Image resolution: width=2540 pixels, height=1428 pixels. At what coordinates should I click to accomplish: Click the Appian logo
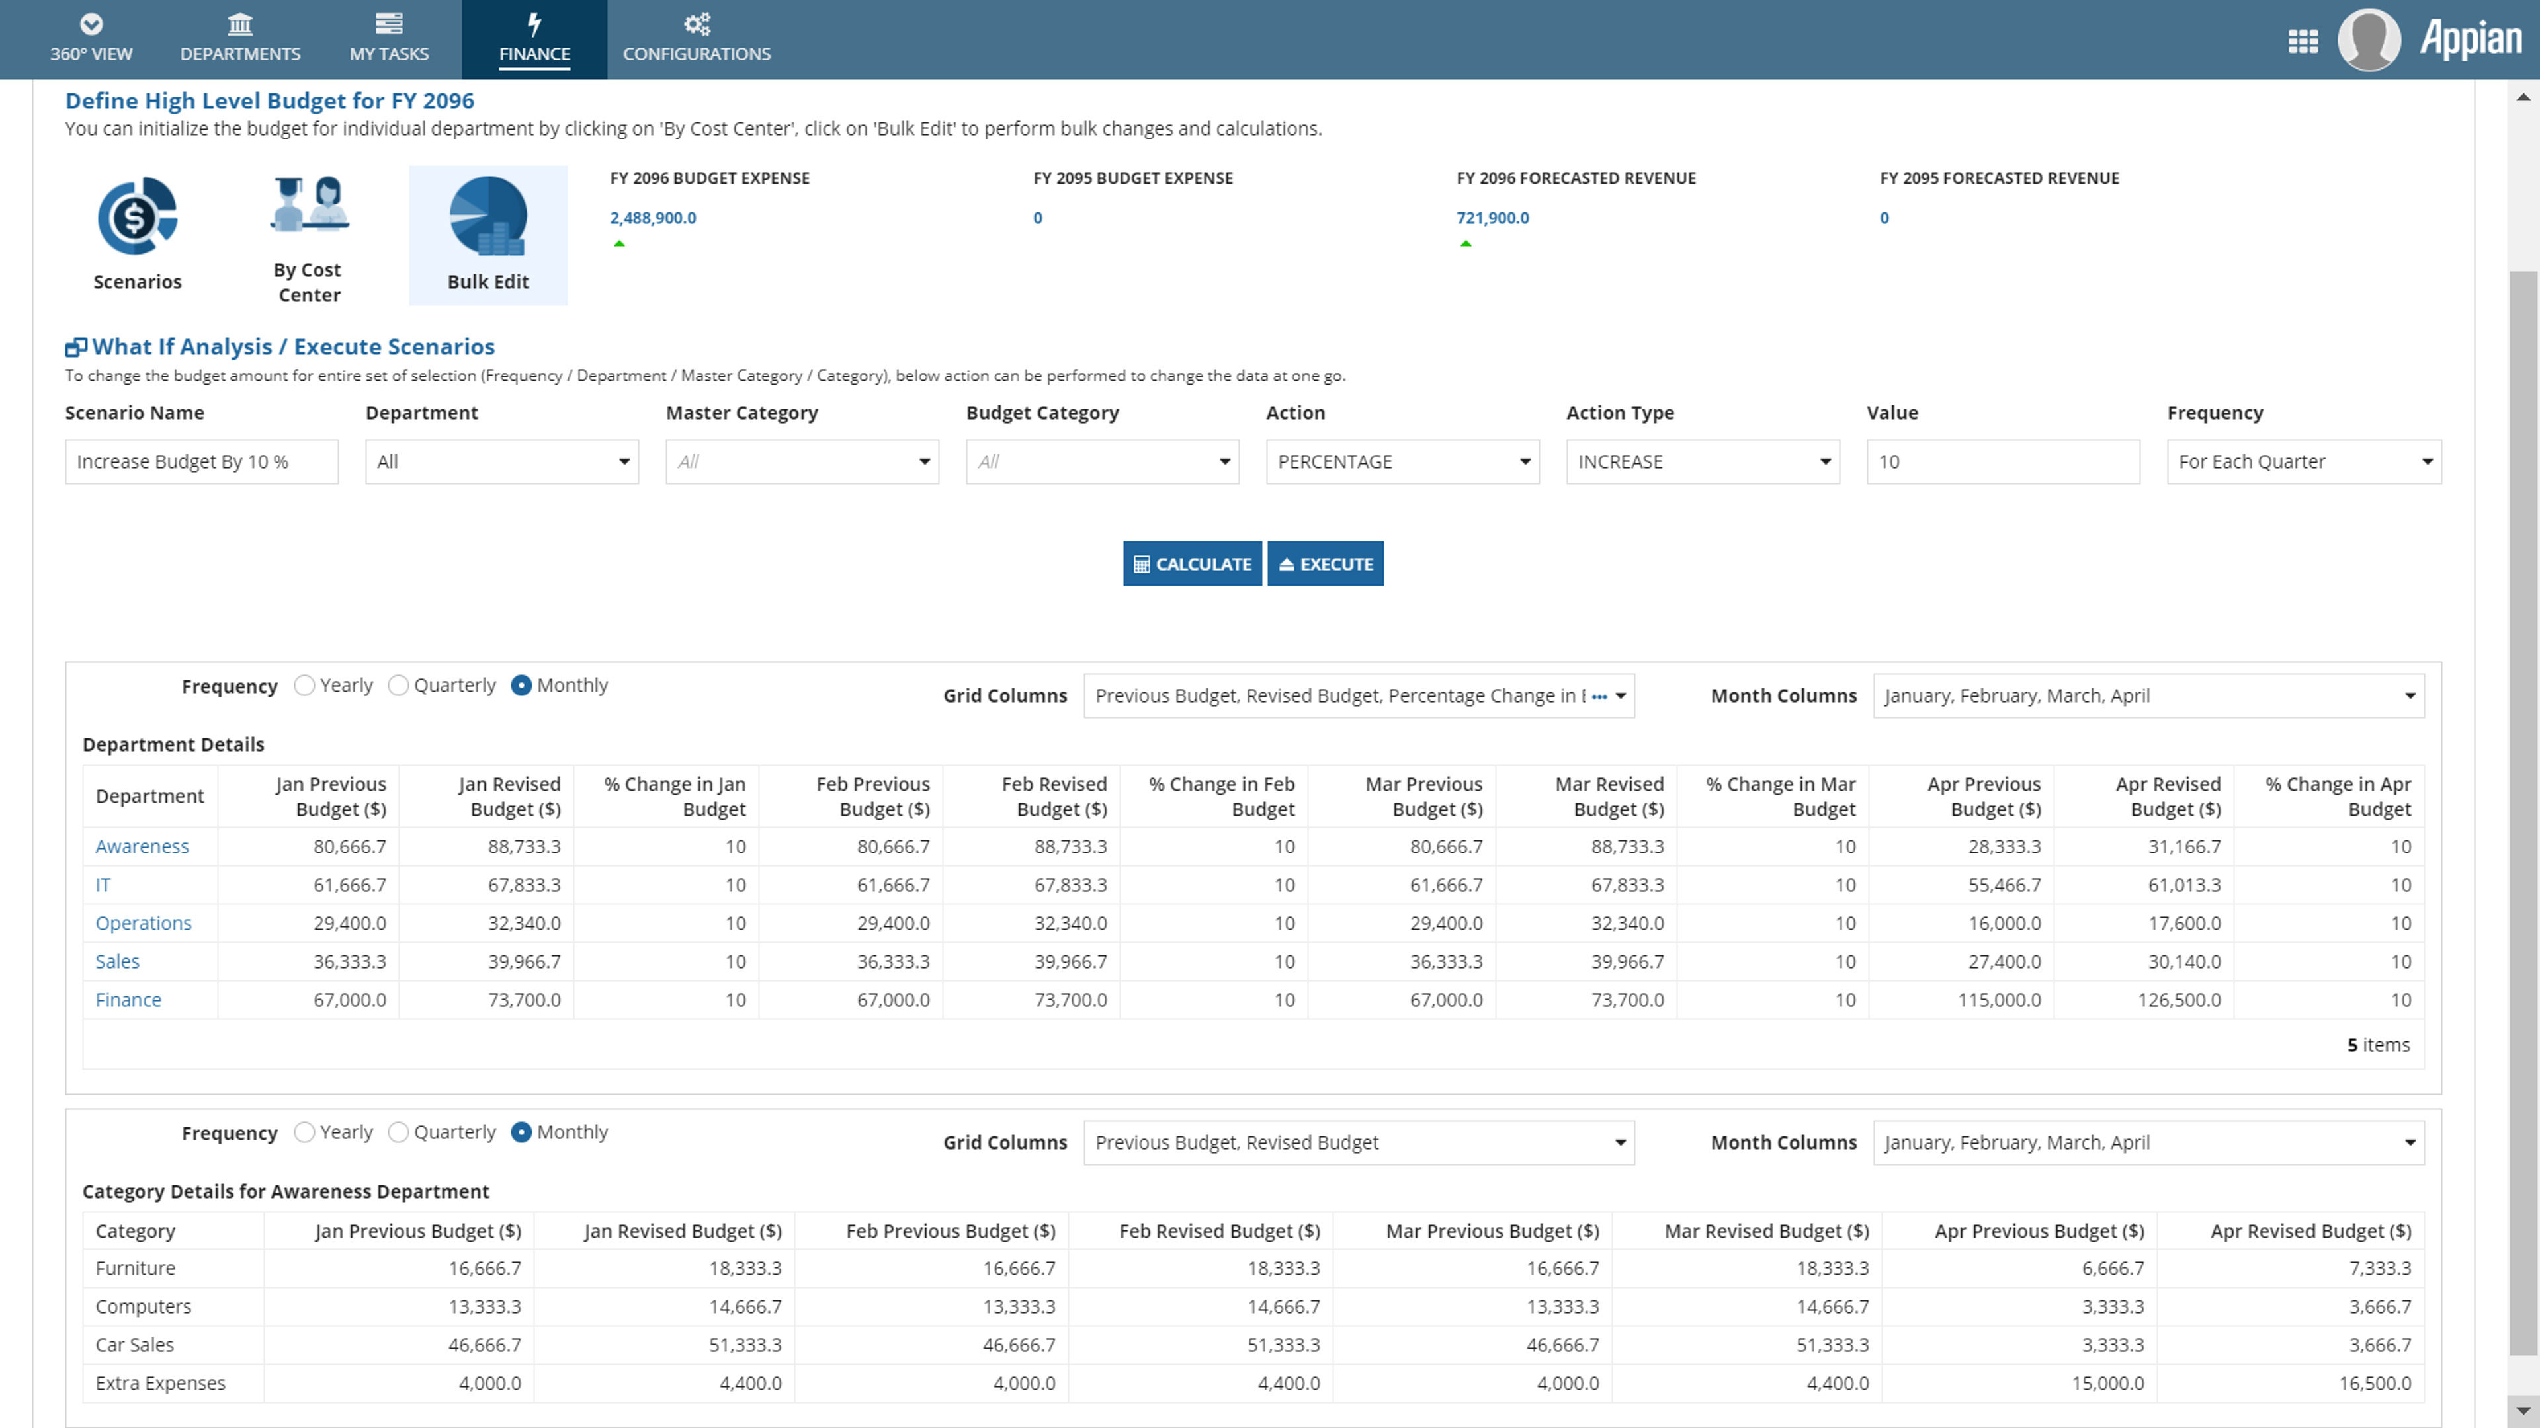pos(2471,40)
